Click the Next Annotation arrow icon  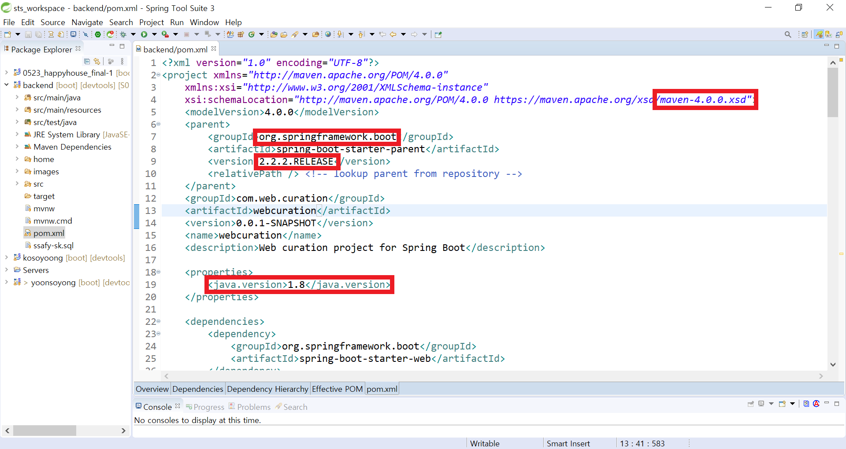coord(340,34)
